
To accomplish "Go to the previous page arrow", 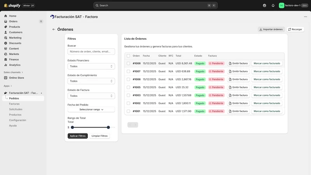I will click(130, 125).
